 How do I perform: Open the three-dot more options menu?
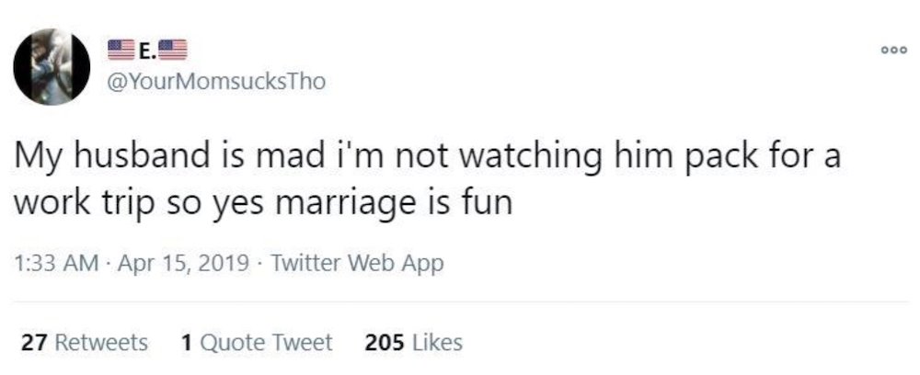895,51
